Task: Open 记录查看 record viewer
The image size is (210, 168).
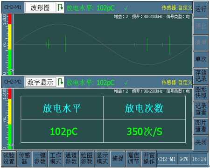Action: click(201, 109)
